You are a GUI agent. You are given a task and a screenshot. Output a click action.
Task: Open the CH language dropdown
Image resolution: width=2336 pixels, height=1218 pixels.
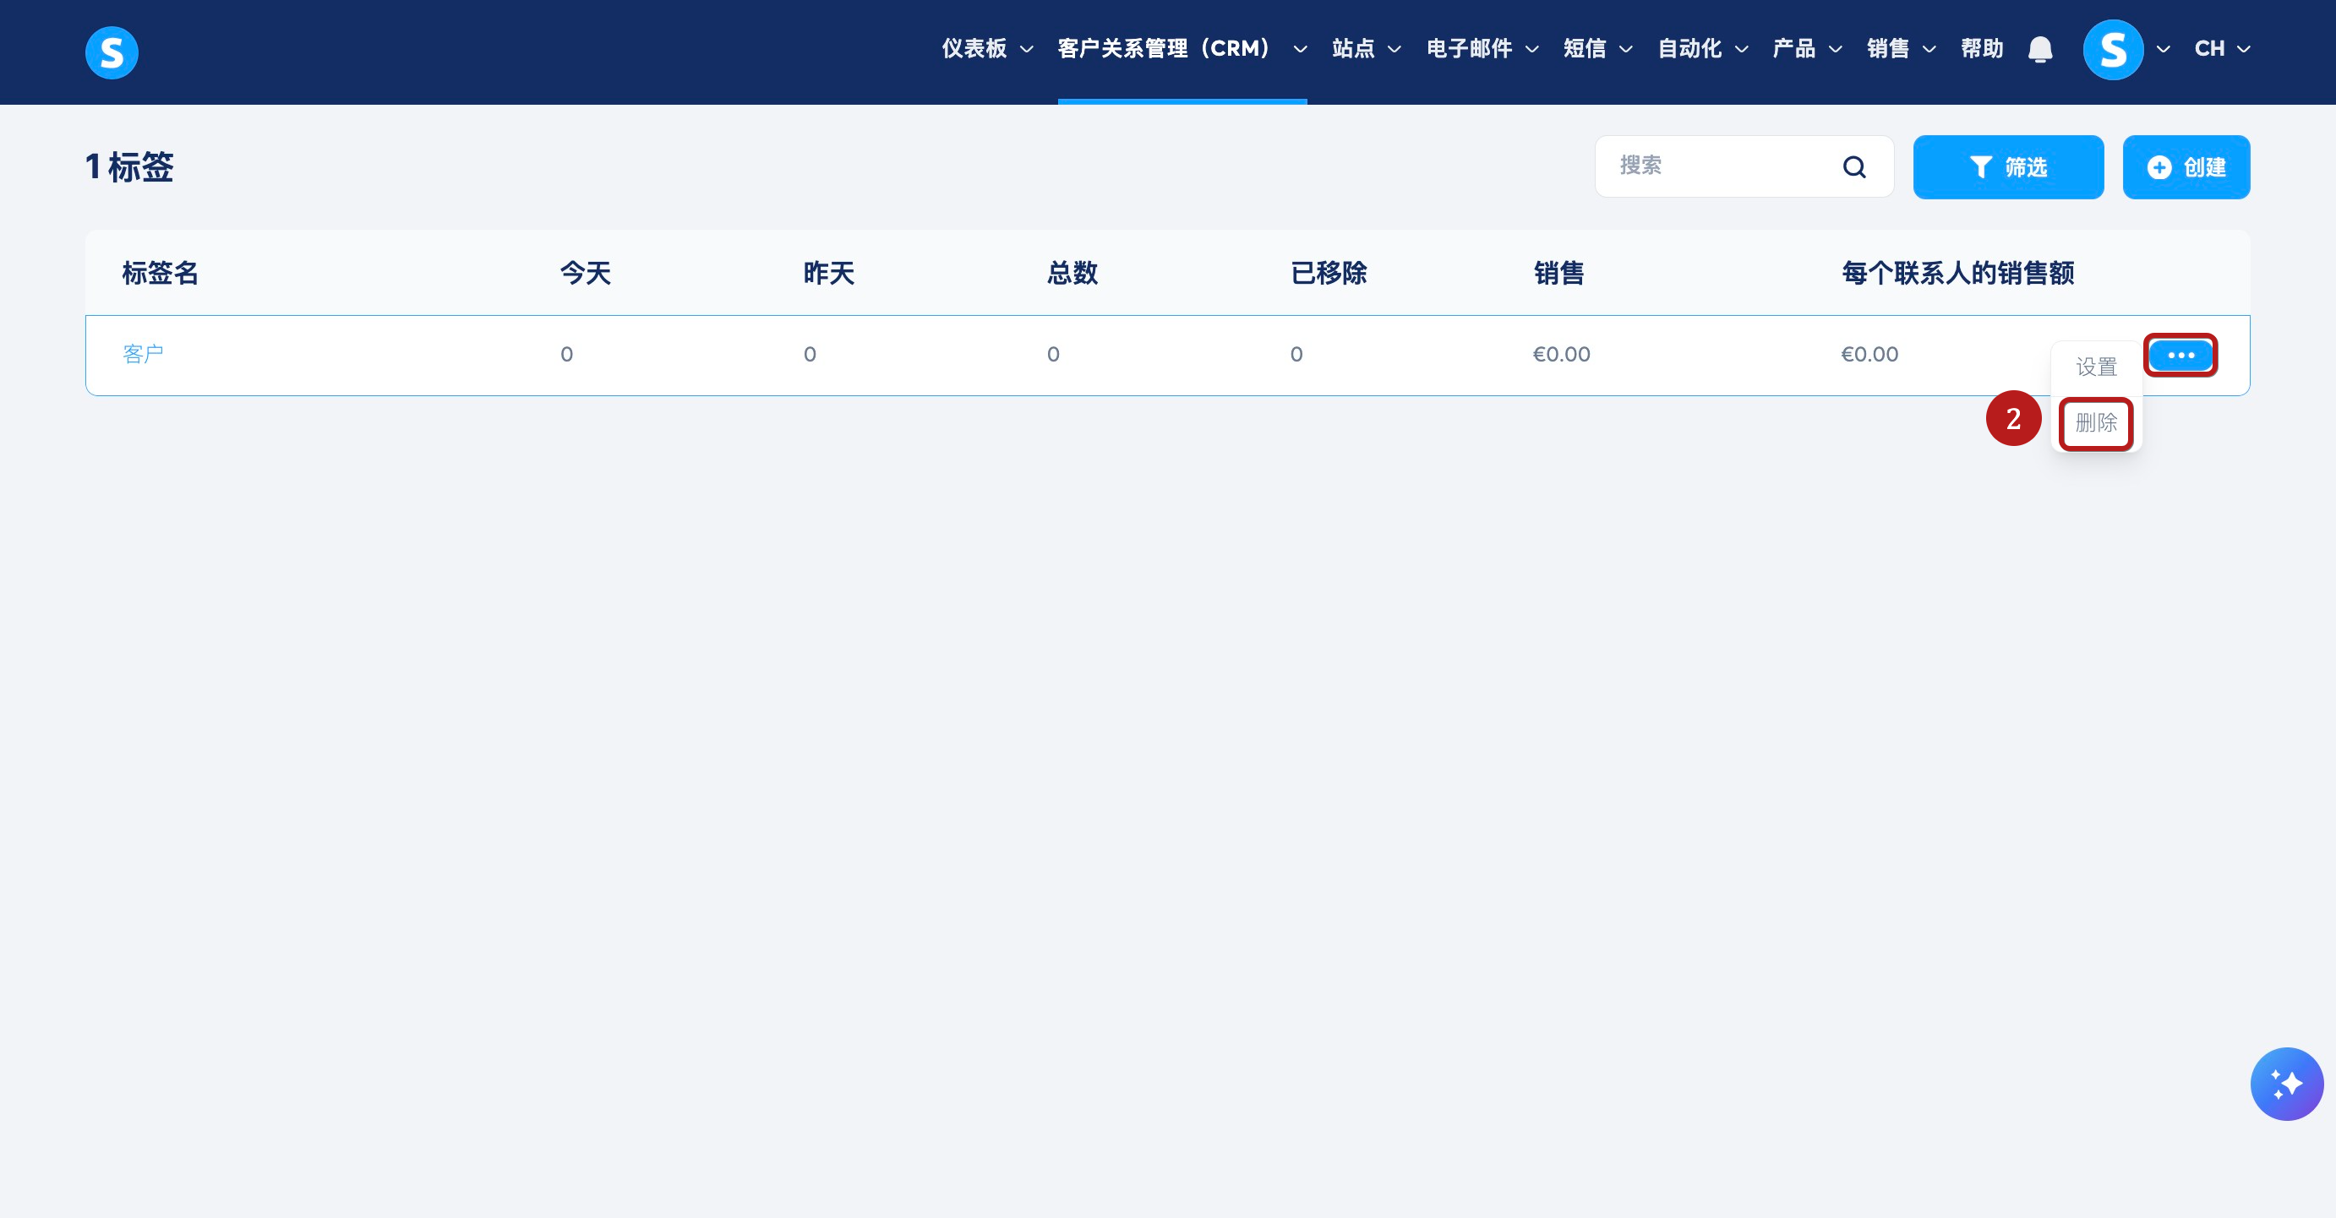click(2221, 49)
